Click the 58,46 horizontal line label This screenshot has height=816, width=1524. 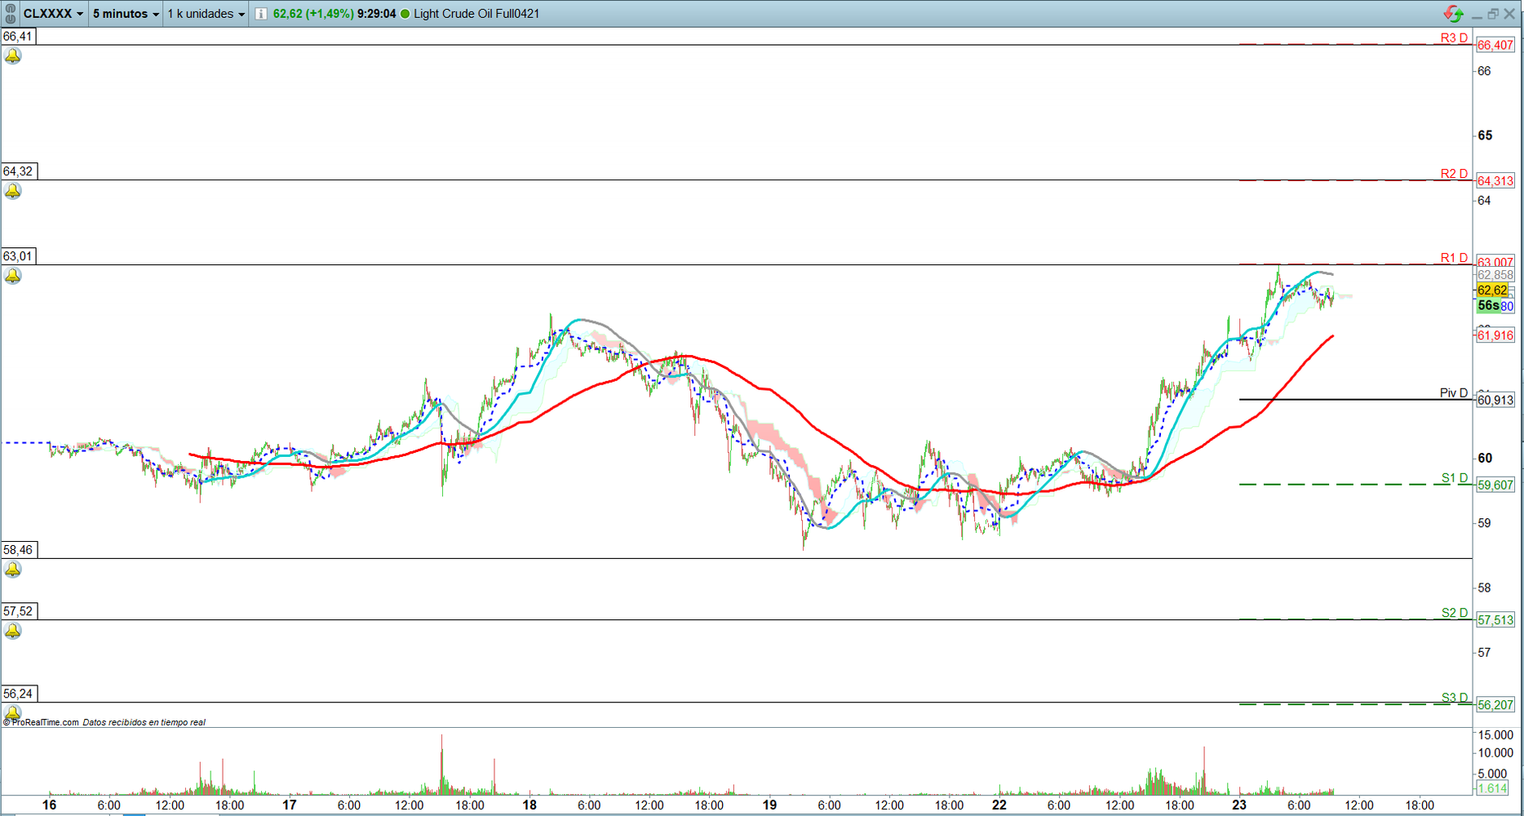click(x=18, y=550)
